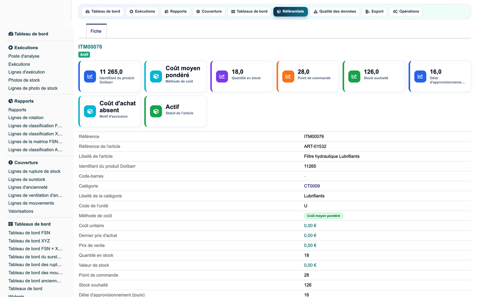
Task: Click the 0,00 € value of Valeur de stock
Action: point(310,265)
